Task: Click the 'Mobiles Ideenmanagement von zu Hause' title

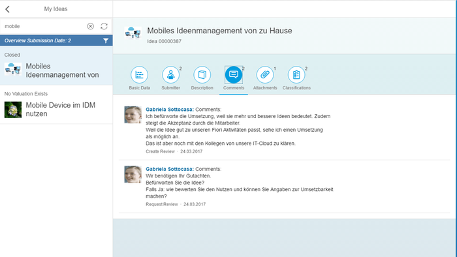Action: pyautogui.click(x=219, y=31)
